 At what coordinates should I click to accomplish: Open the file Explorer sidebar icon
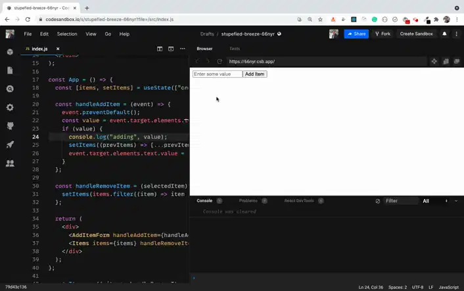(x=10, y=70)
